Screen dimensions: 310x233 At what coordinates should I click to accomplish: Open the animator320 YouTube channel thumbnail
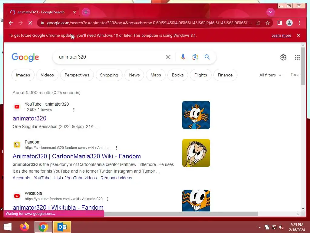pyautogui.click(x=196, y=115)
